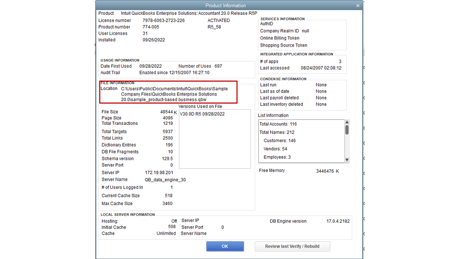Click Total Targets value 5937
Viewport: 460px width, 259px height.
[x=168, y=131]
